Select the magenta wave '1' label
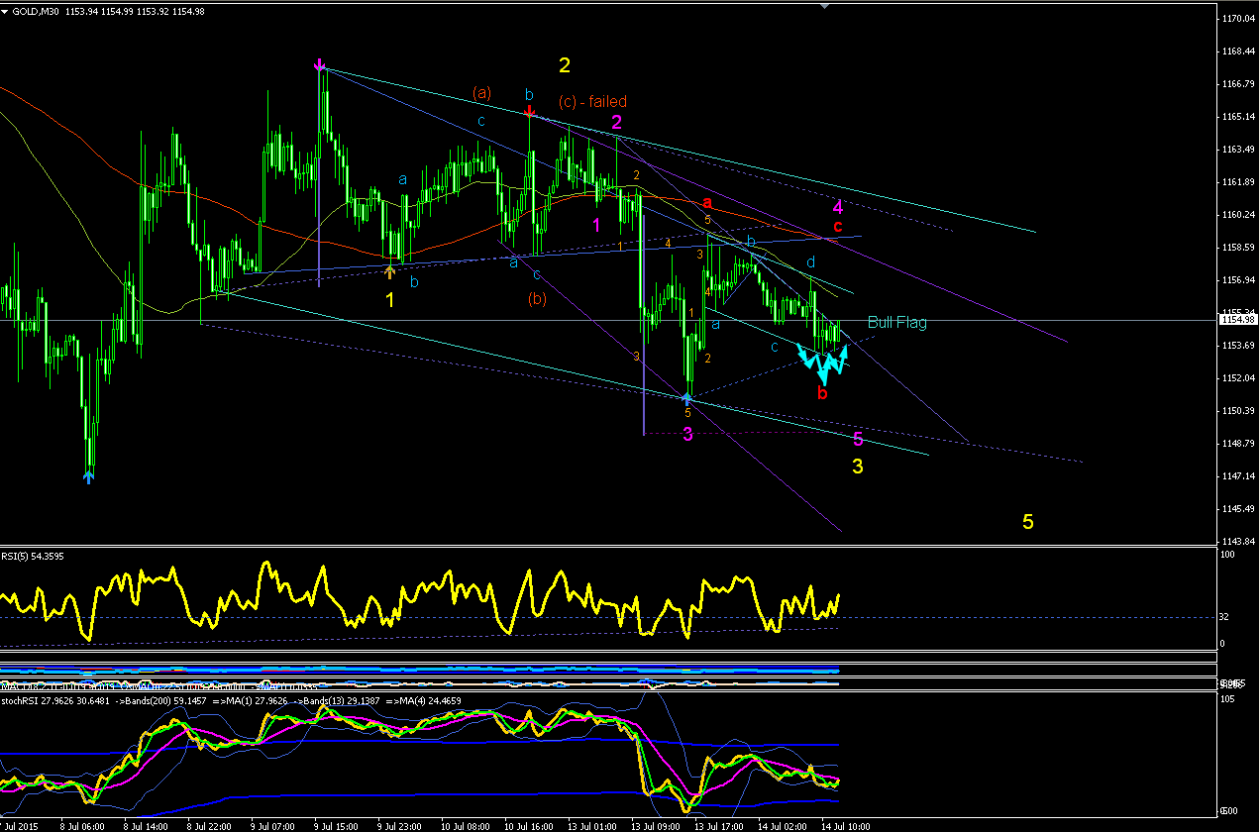This screenshot has width=1260, height=832. 596,225
